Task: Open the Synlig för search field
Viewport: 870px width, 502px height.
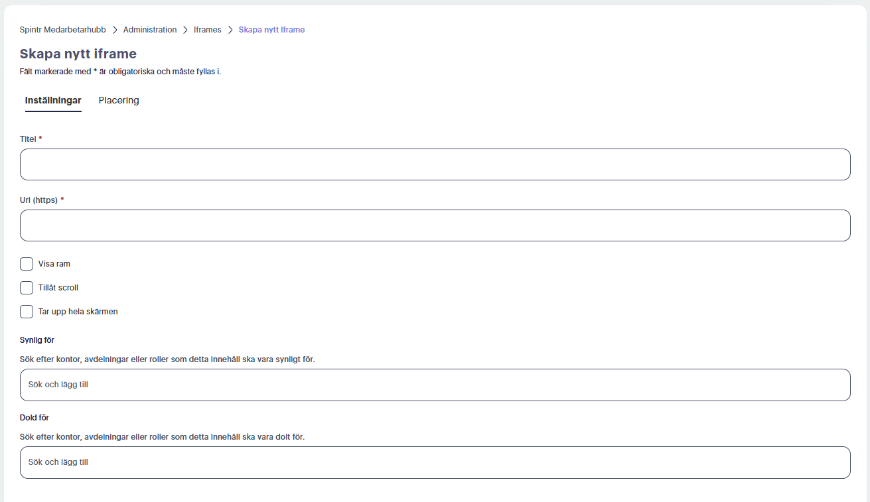Action: [x=435, y=385]
